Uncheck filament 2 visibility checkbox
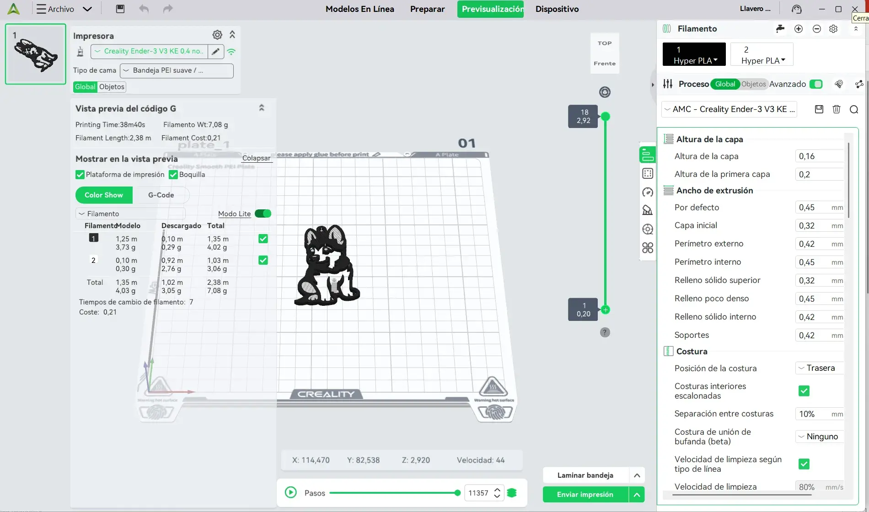Viewport: 869px width, 512px height. pyautogui.click(x=263, y=260)
